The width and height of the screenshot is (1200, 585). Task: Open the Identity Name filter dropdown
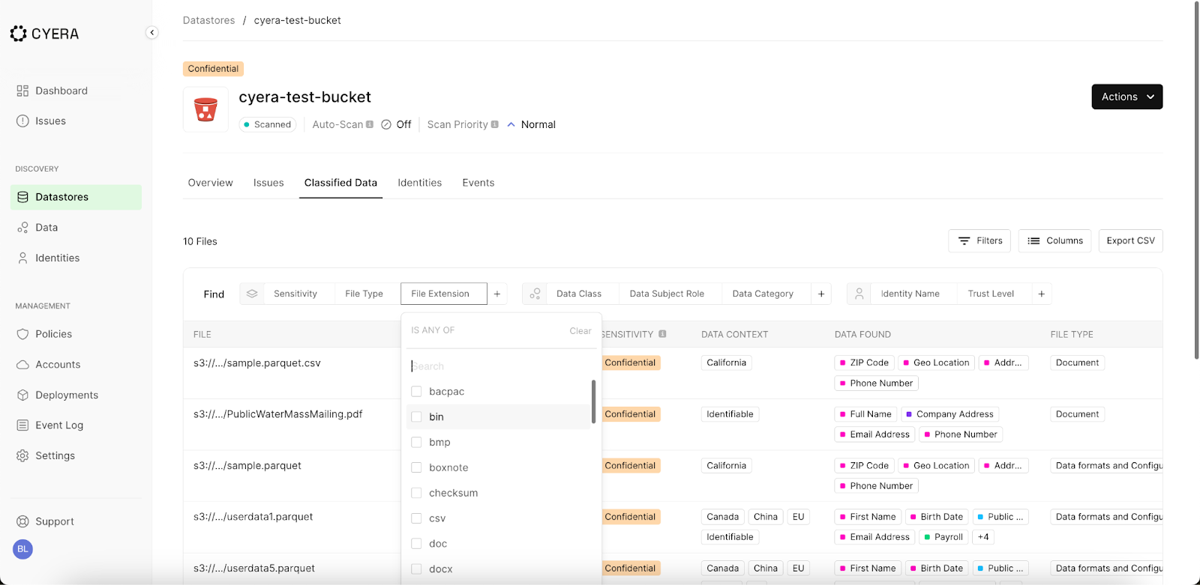[910, 294]
